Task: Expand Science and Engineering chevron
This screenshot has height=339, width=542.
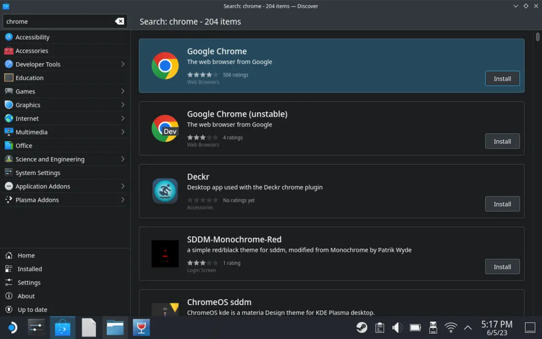Action: coord(123,159)
